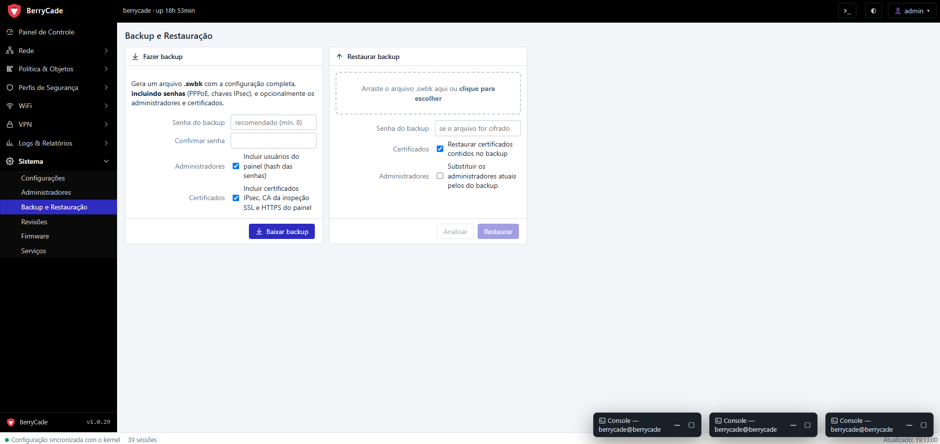Expand the Rede menu chevron
This screenshot has width=940, height=444.
pos(106,51)
